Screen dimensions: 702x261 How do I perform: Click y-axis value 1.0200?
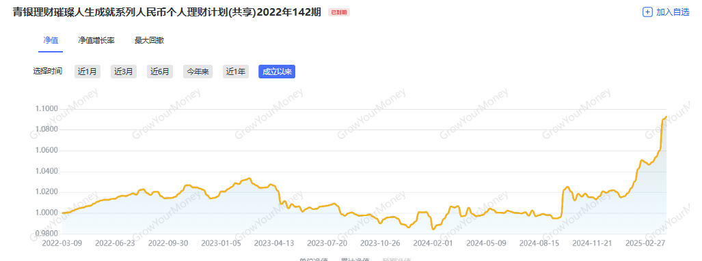[46, 192]
